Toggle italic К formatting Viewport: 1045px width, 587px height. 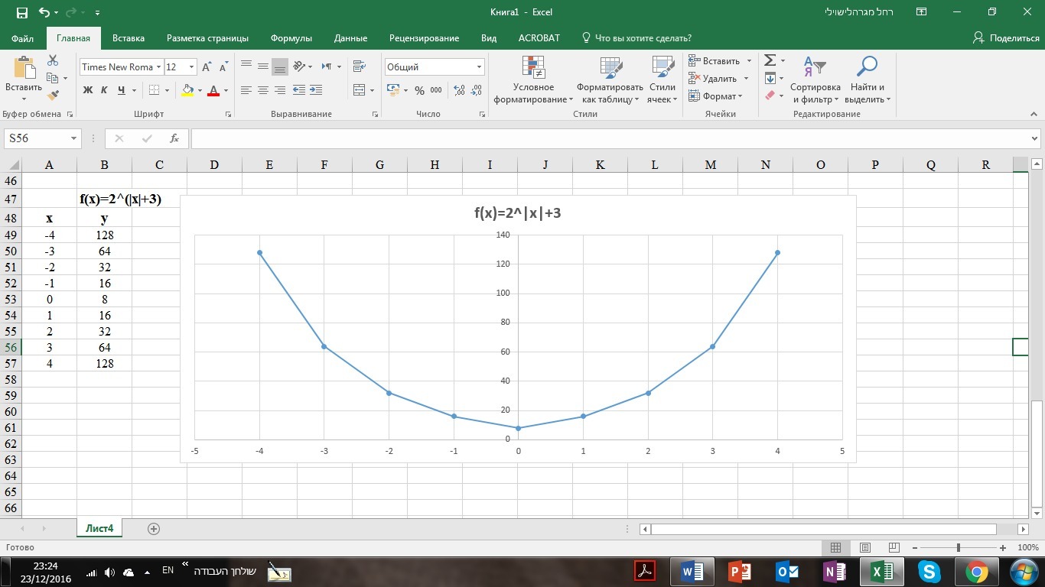(x=104, y=90)
